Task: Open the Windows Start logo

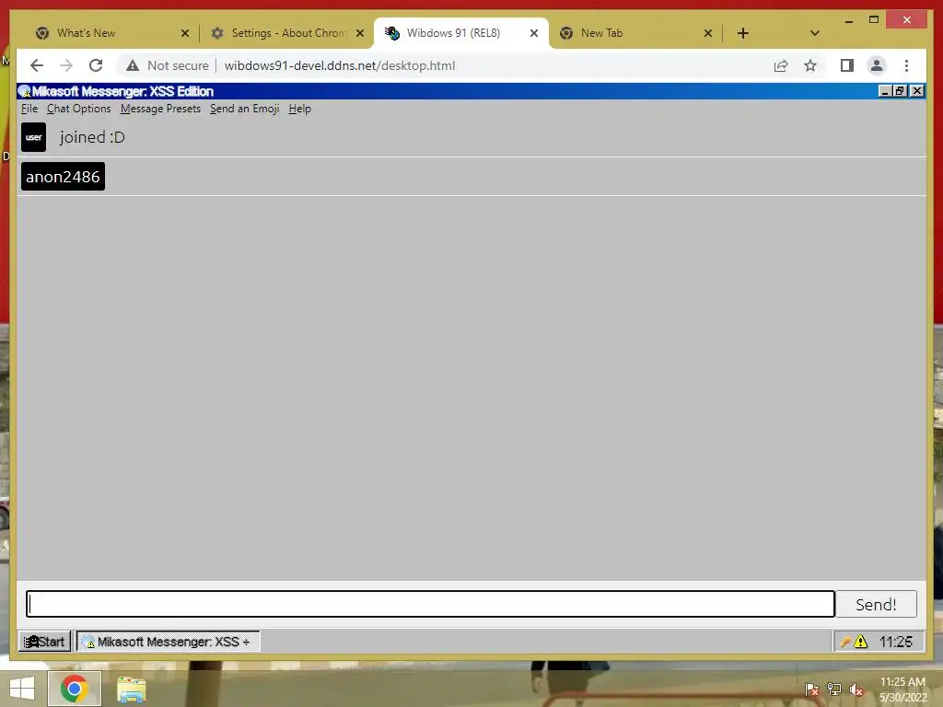Action: tap(22, 689)
